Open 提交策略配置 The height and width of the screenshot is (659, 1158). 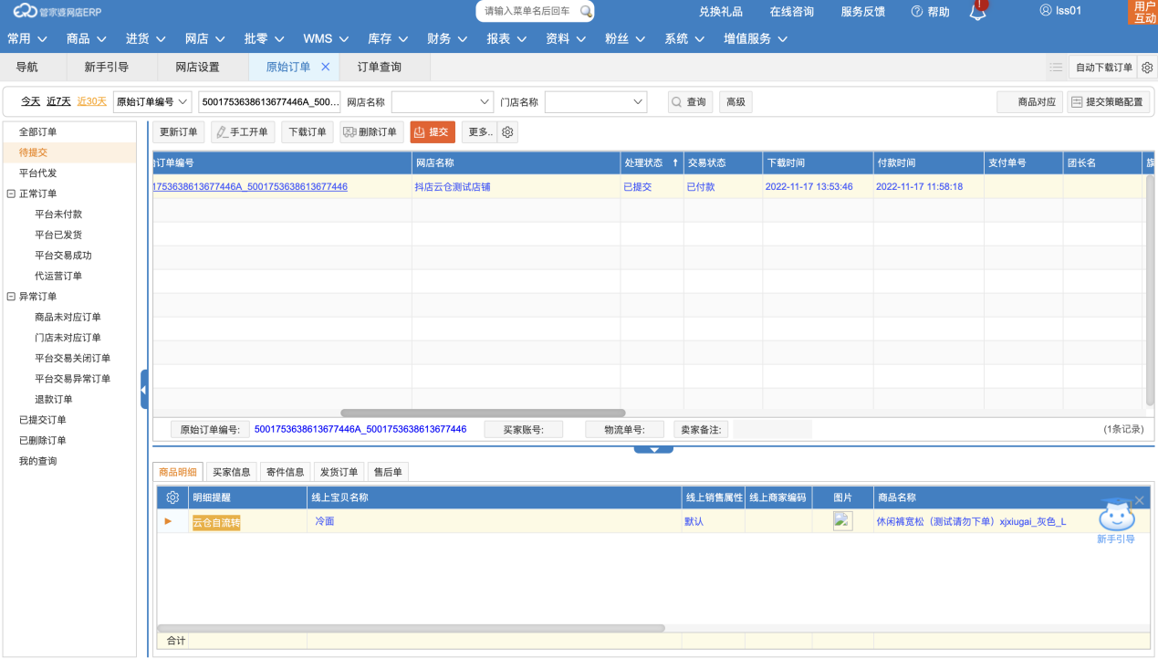point(1107,102)
